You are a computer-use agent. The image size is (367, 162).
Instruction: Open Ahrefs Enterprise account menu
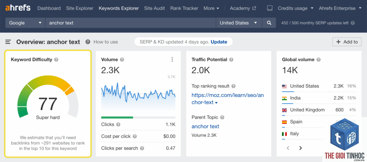pos(340,8)
